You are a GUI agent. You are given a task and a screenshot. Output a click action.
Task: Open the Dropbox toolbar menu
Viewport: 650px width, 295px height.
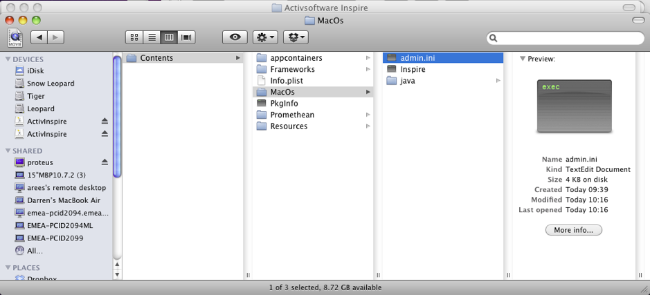295,37
